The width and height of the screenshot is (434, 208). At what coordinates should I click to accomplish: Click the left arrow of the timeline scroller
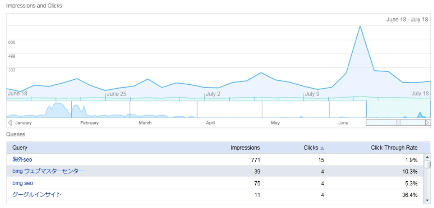tap(10, 123)
